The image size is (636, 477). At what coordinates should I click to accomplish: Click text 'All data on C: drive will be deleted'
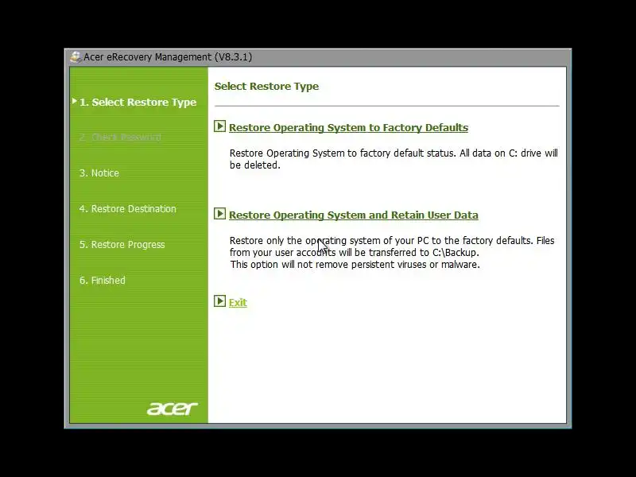click(x=394, y=159)
